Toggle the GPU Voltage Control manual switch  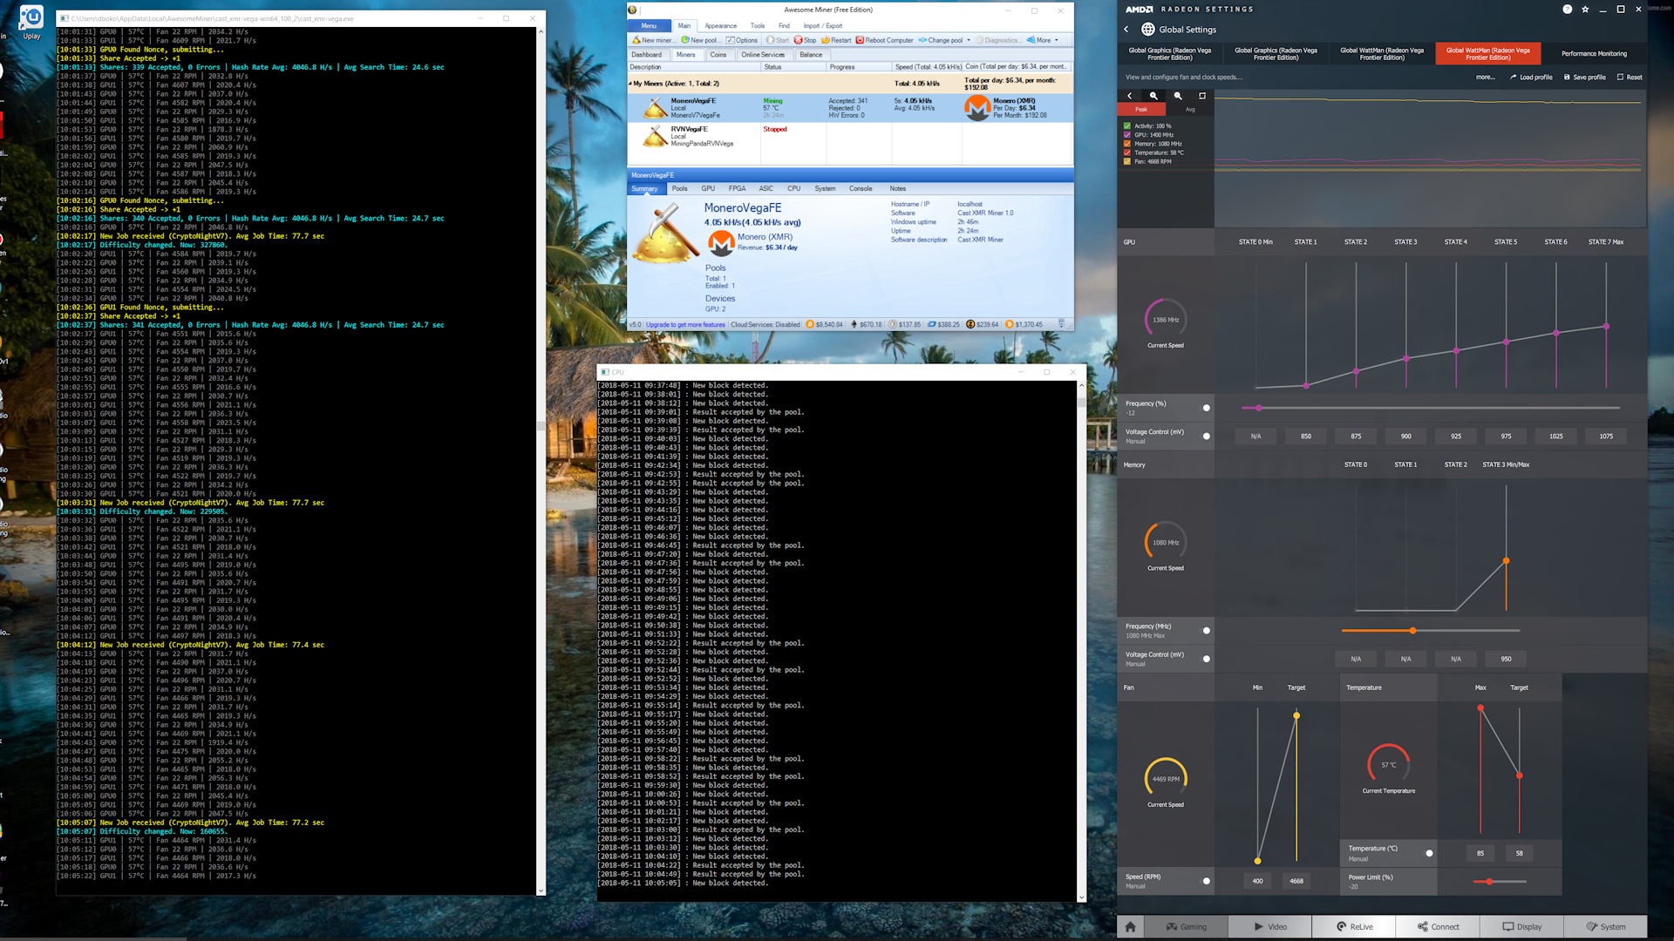tap(1207, 436)
